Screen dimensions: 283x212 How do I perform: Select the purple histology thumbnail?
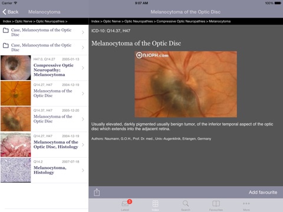pos(16,170)
